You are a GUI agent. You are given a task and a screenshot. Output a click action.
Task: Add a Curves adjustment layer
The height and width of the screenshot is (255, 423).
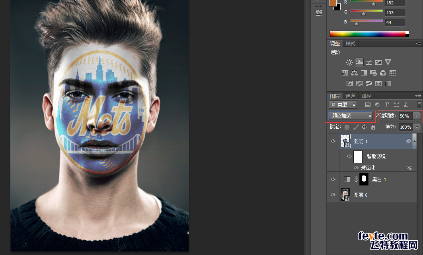point(369,62)
